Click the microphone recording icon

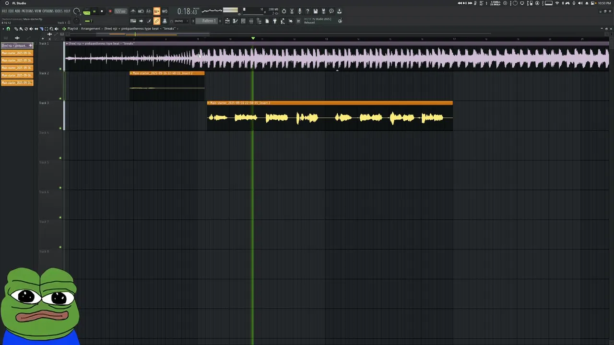300,11
